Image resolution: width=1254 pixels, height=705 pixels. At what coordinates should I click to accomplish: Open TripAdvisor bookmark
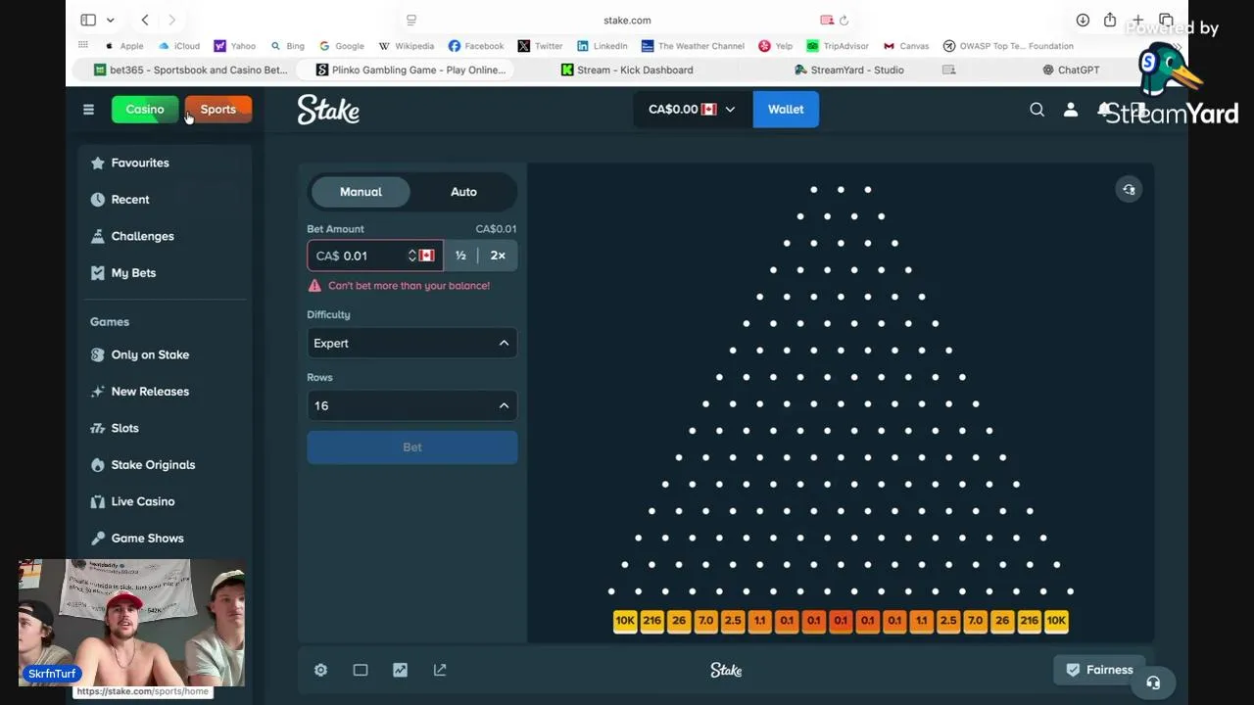(838, 46)
